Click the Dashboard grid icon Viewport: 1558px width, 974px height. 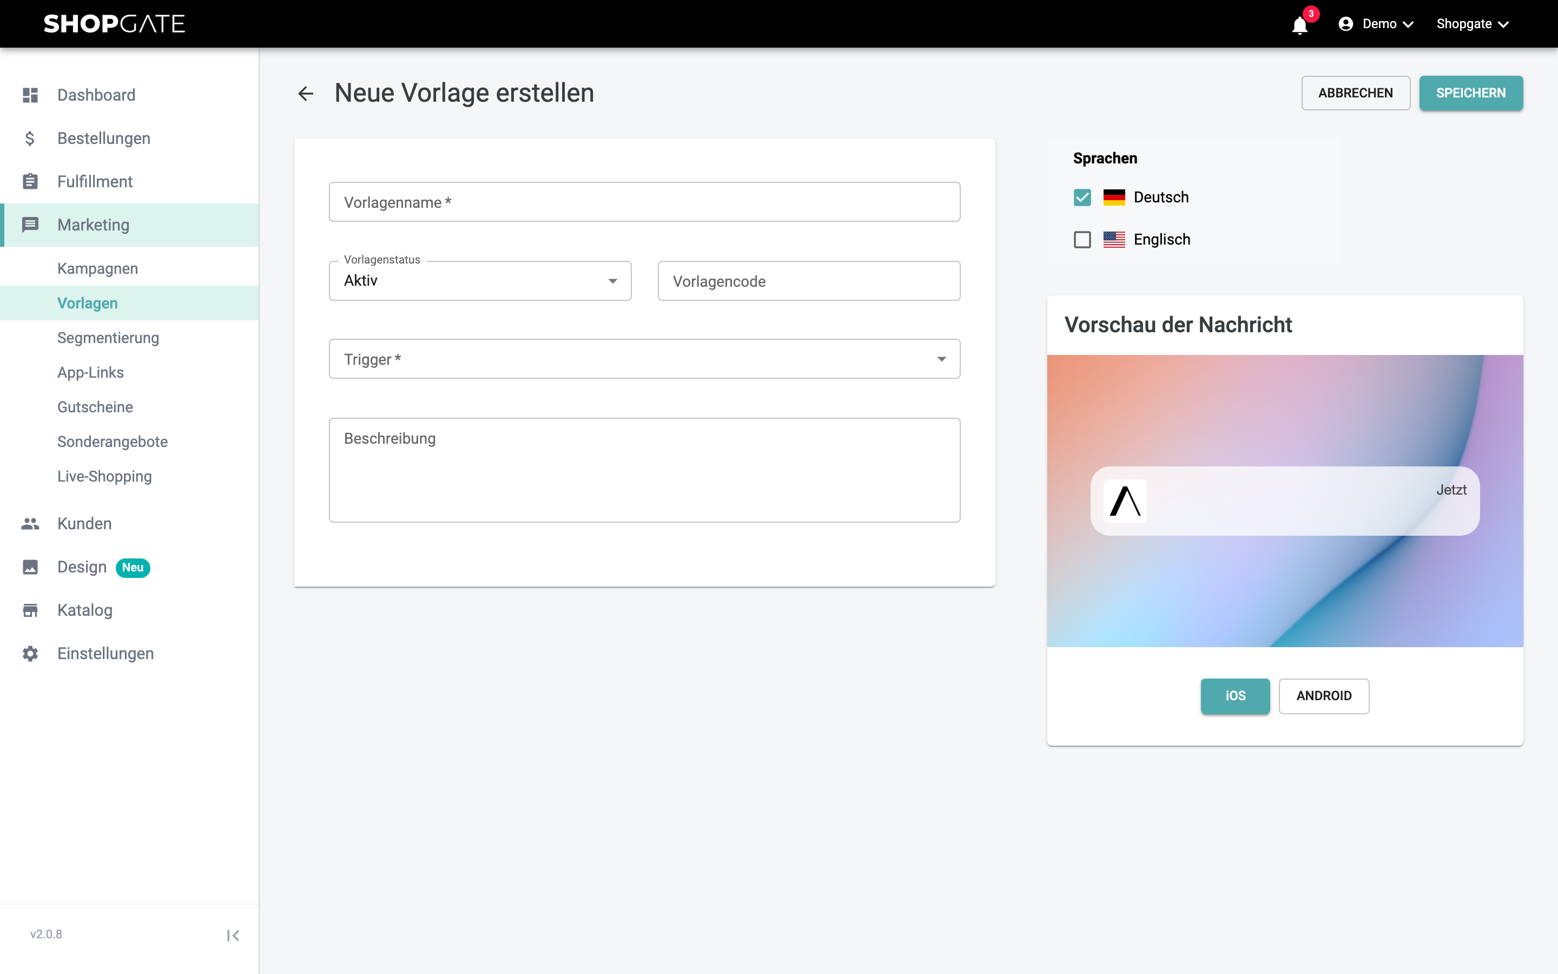point(30,95)
